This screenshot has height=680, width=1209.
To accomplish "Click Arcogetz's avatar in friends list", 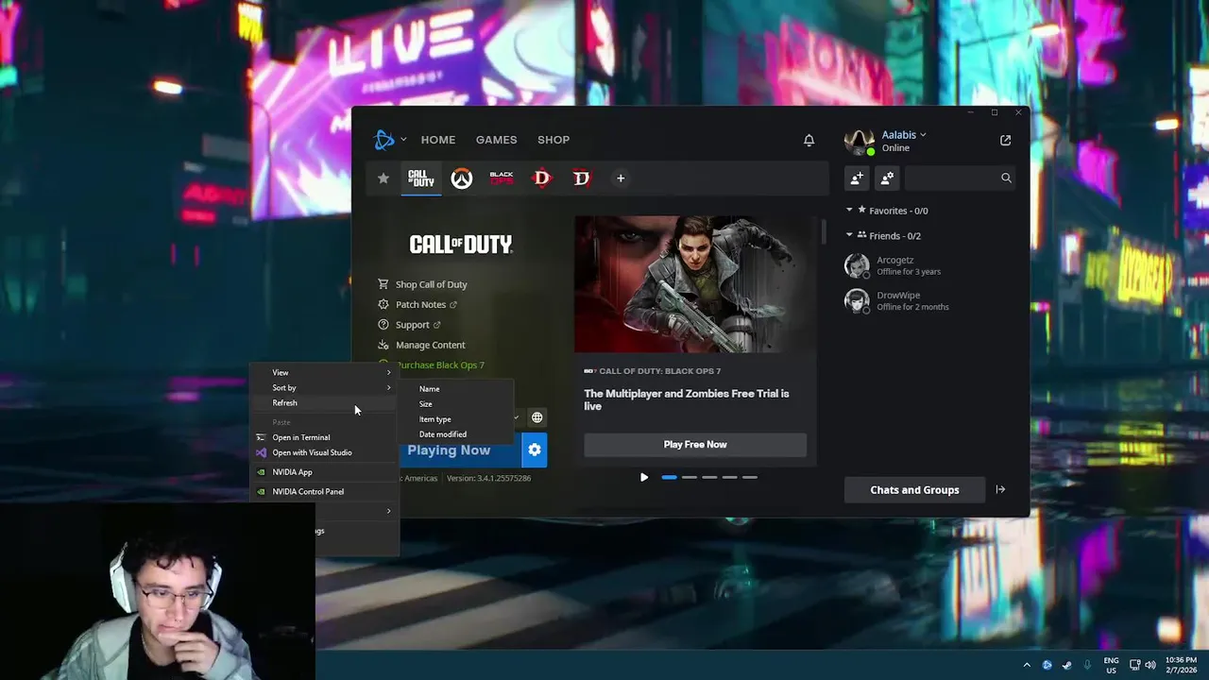I will [x=857, y=265].
